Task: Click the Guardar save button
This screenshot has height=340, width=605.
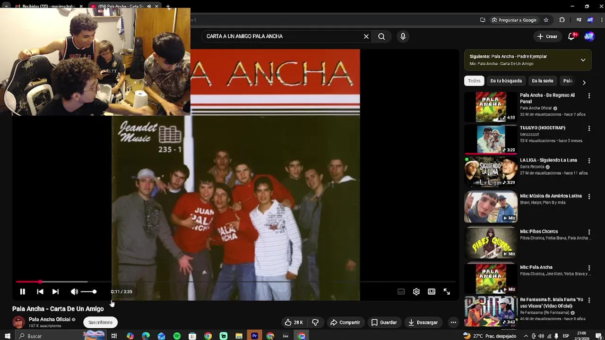Action: click(384, 323)
